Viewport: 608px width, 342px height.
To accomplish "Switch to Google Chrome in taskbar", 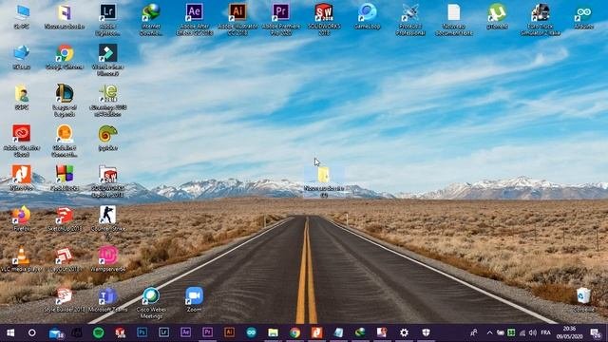I will pyautogui.click(x=294, y=332).
